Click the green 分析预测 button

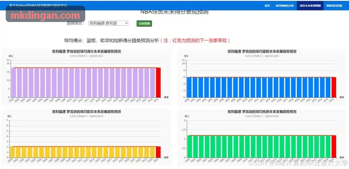(x=144, y=24)
